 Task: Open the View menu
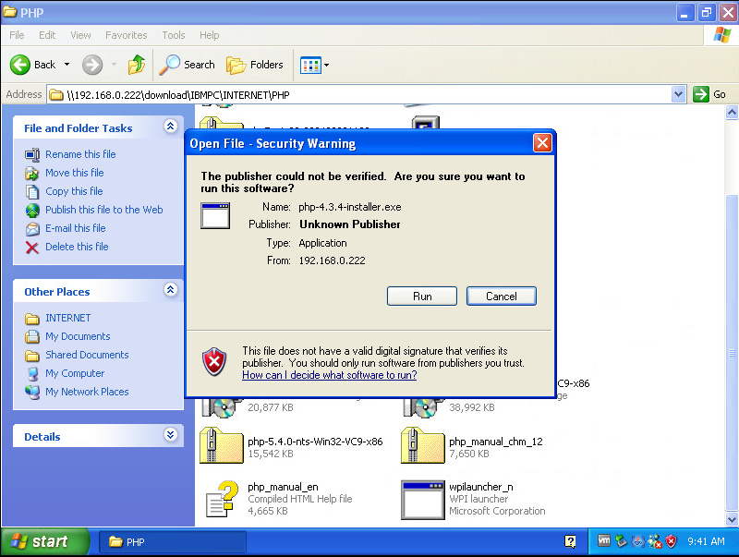tap(80, 35)
